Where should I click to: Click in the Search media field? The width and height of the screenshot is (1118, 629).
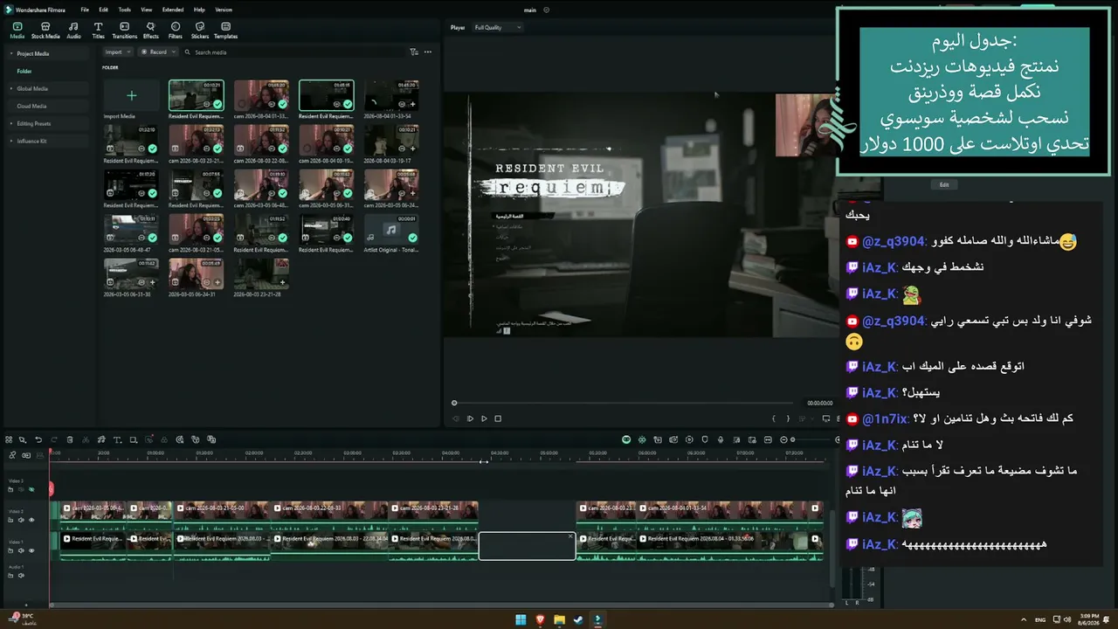point(295,52)
